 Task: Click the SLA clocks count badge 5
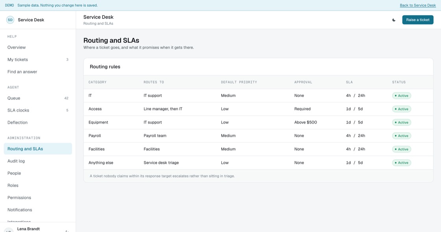67,110
